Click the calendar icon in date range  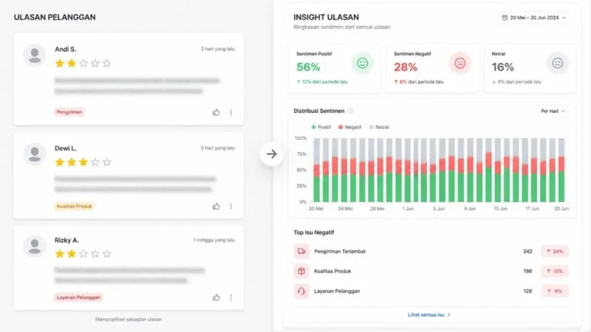(x=505, y=18)
